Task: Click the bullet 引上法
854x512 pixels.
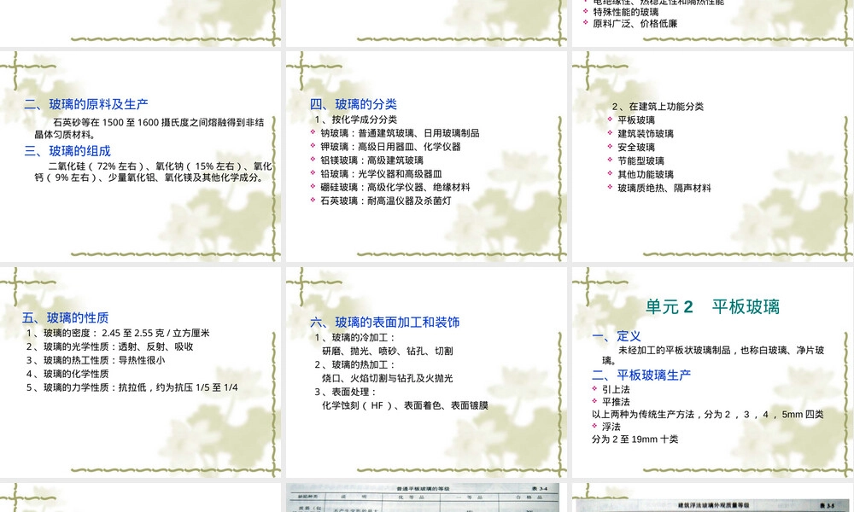Action: (616, 390)
